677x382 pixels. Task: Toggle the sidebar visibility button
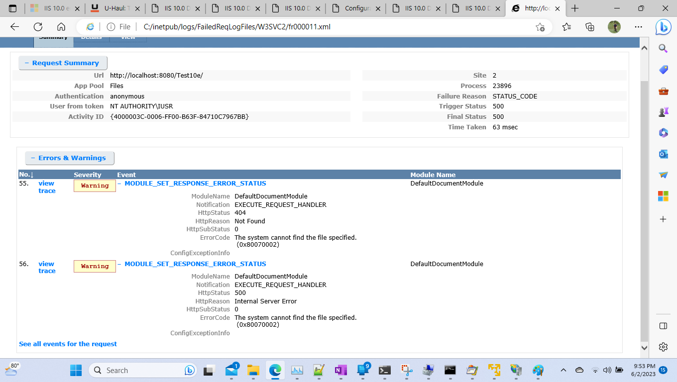point(663,326)
